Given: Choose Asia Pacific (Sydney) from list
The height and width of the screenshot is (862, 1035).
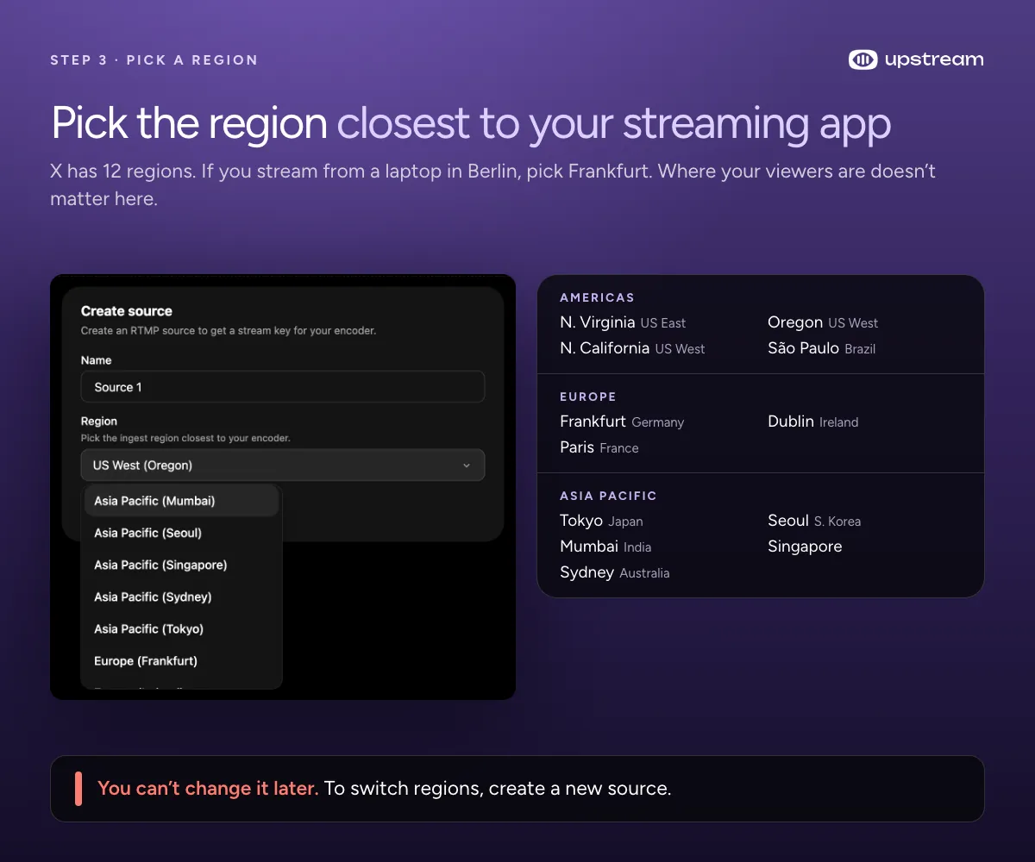Looking at the screenshot, I should click(x=181, y=597).
